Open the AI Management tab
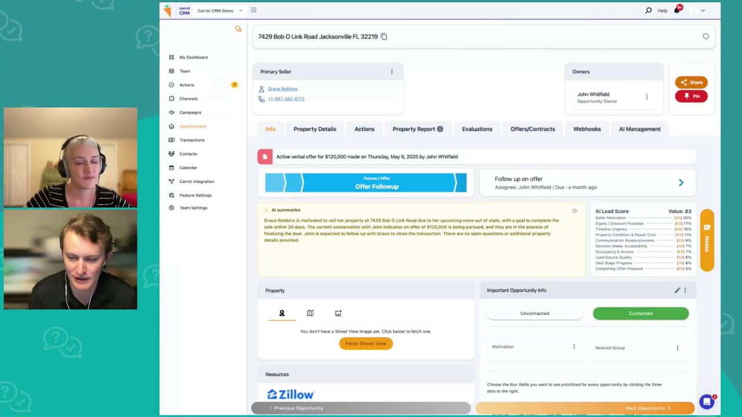 pos(639,129)
